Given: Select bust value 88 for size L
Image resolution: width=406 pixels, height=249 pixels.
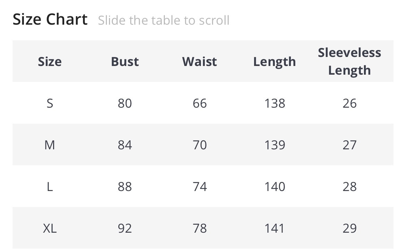Looking at the screenshot, I should pos(125,186).
